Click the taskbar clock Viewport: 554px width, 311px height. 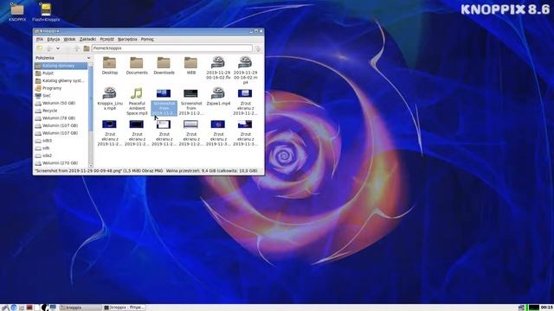546,308
